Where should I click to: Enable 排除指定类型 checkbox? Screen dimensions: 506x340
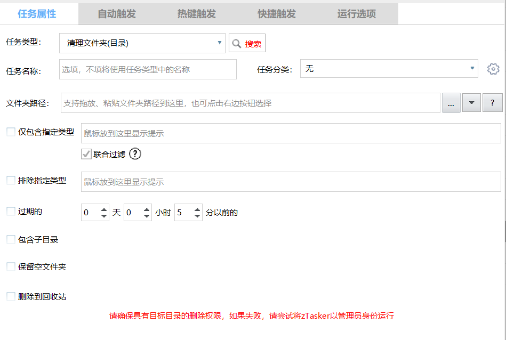click(11, 181)
